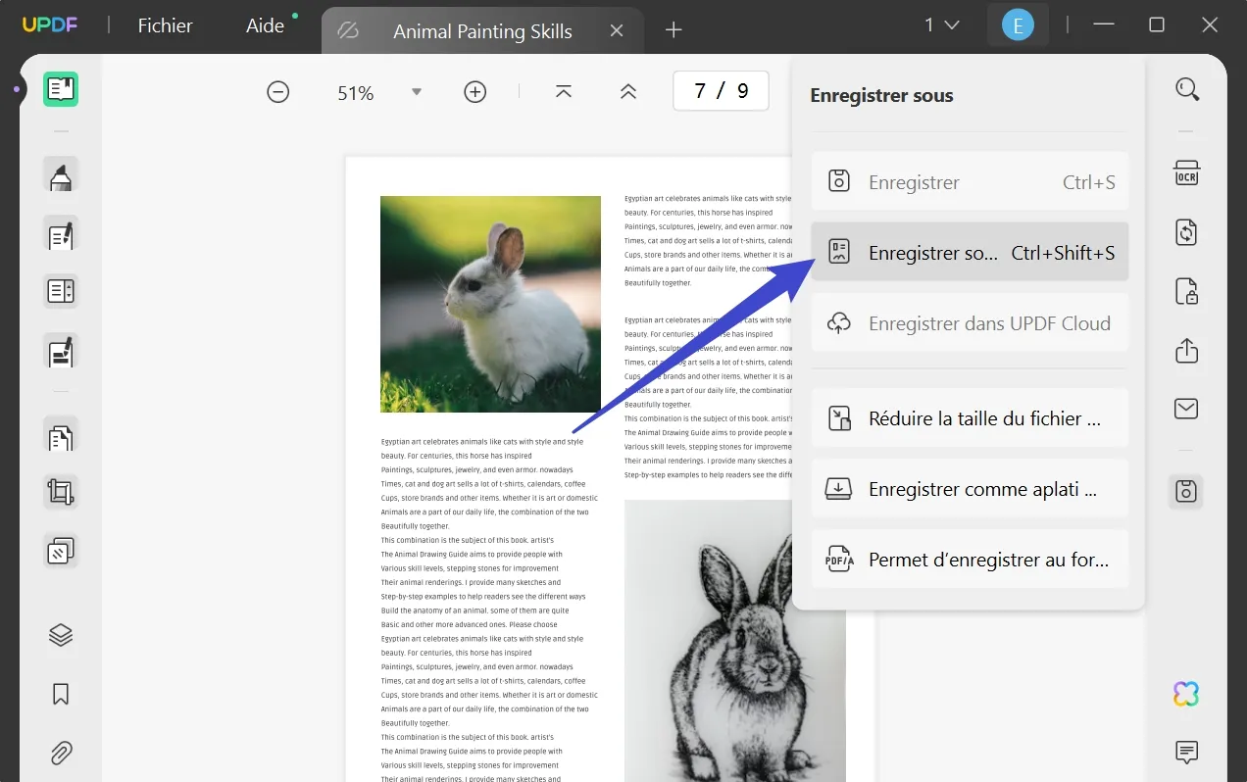Open the Attachments paperclip panel

(x=61, y=753)
